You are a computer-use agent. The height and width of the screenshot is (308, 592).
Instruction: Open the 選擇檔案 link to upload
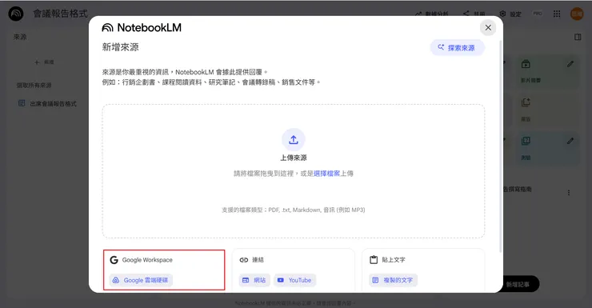coord(326,174)
